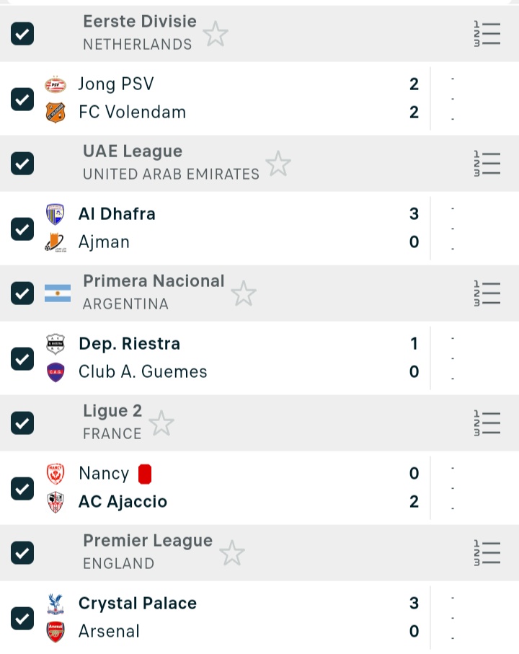
Task: Uncheck the Jong PSV match checkbox
Action: point(22,99)
